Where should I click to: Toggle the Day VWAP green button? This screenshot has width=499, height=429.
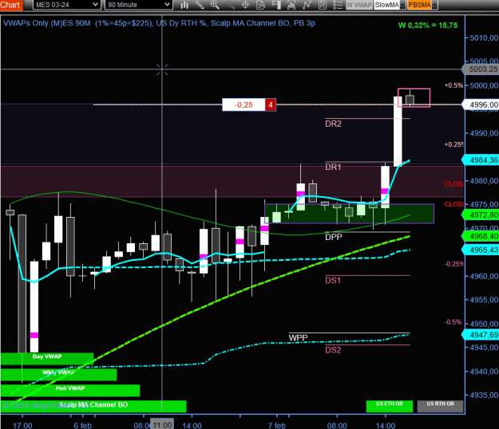coord(47,359)
